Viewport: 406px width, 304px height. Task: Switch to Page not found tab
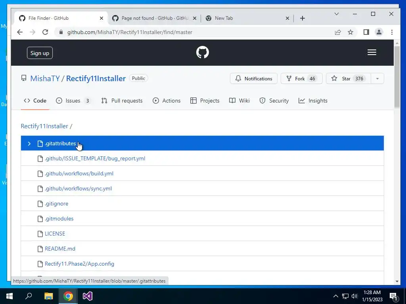click(154, 18)
